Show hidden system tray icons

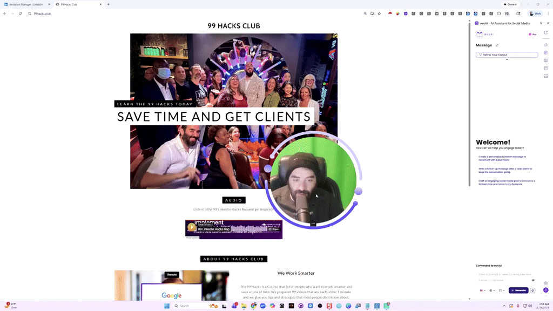tap(504, 306)
